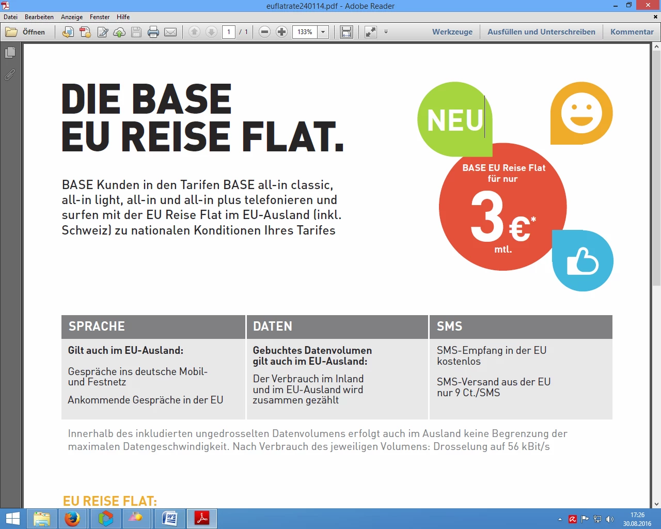Expand the zoom level dropdown arrow
661x529 pixels.
click(323, 32)
